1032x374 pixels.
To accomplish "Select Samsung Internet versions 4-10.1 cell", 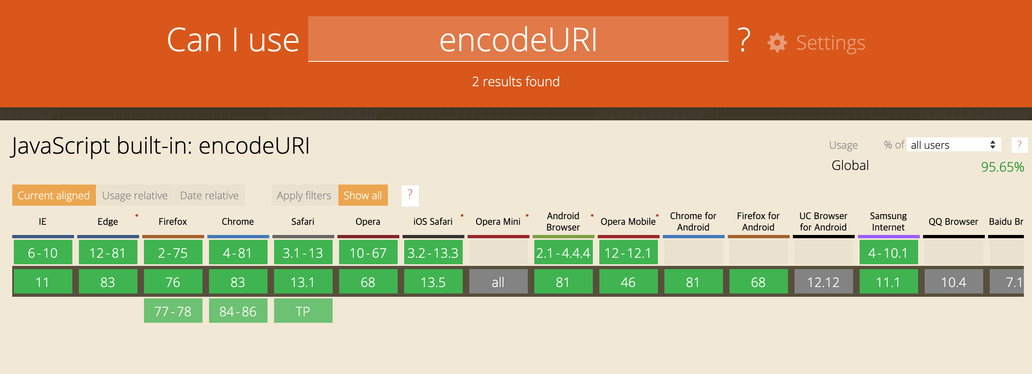I will [x=889, y=252].
